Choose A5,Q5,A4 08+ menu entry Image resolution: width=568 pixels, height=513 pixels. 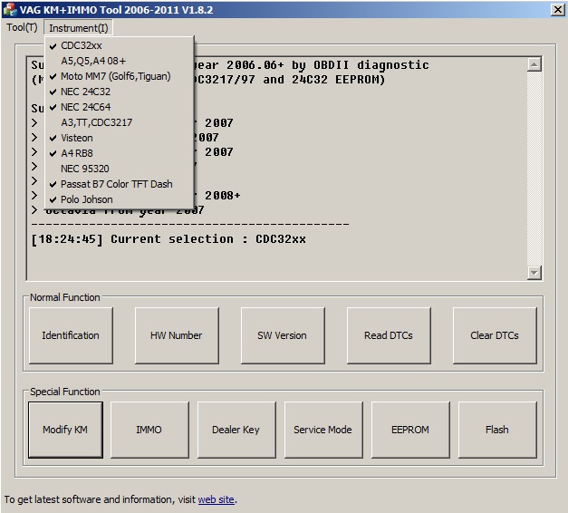pyautogui.click(x=120, y=61)
